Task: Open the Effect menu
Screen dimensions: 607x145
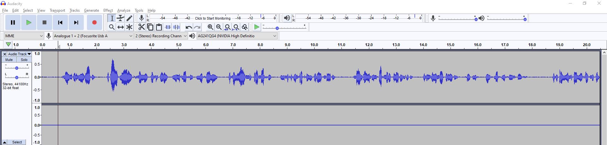Action: (108, 10)
